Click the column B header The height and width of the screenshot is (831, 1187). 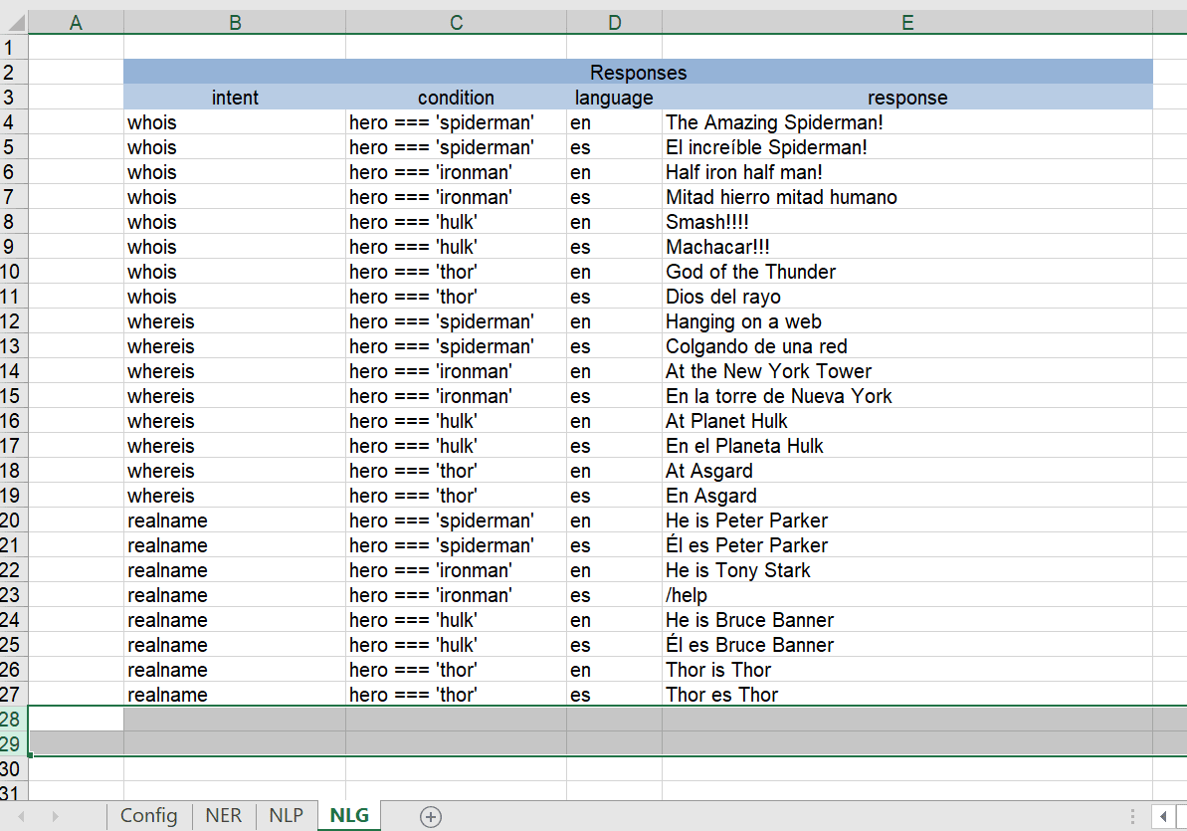tap(234, 22)
